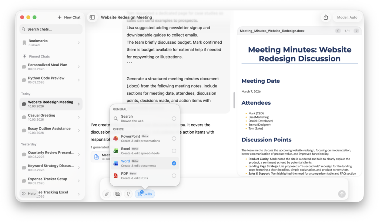Uncheck the Word skill checkmark

174,163
